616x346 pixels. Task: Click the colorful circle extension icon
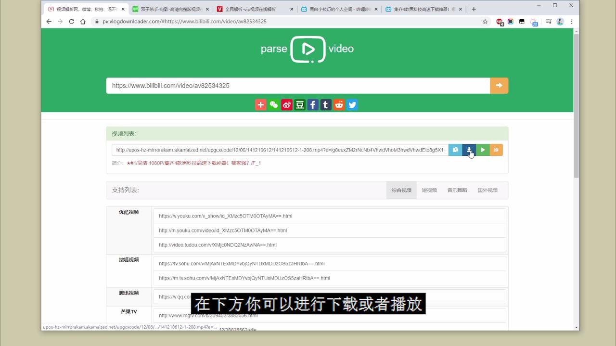click(x=511, y=22)
